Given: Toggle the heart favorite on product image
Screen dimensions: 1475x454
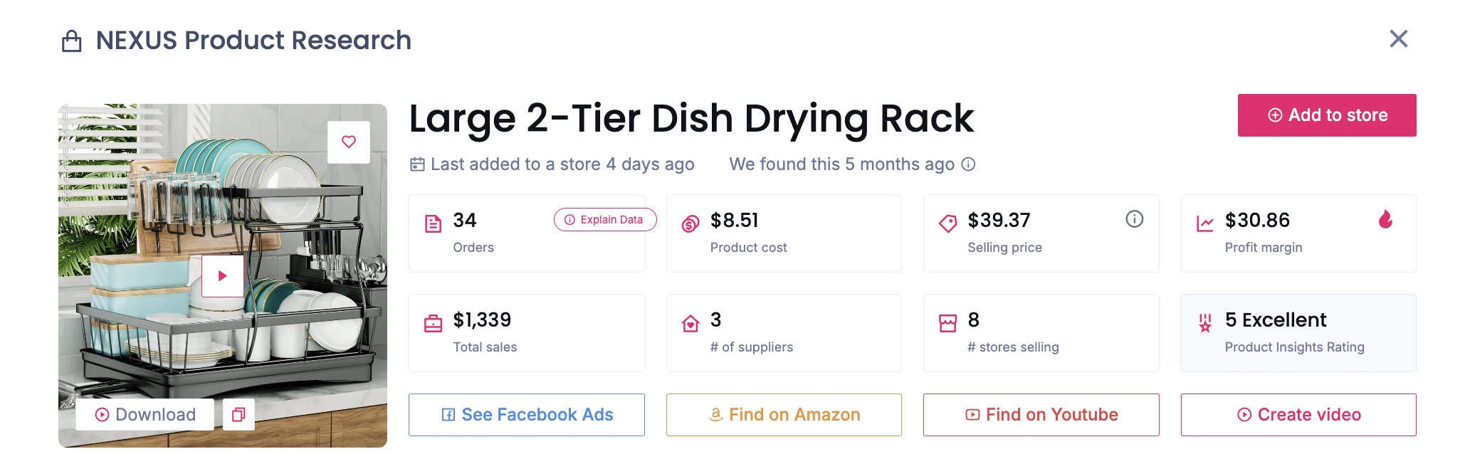Looking at the screenshot, I should coord(348,142).
